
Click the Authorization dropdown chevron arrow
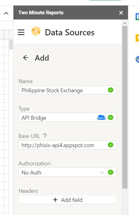tap(102, 172)
